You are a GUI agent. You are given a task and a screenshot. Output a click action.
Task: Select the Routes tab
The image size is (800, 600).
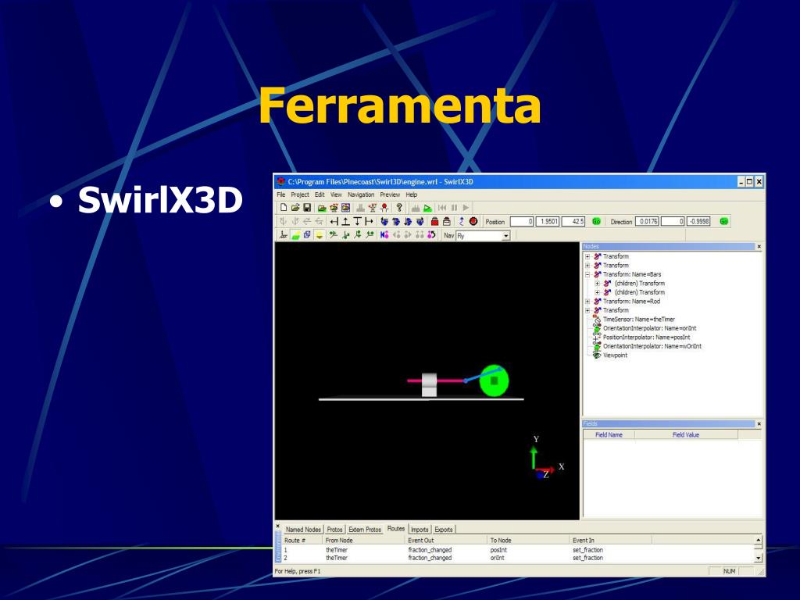[x=396, y=529]
